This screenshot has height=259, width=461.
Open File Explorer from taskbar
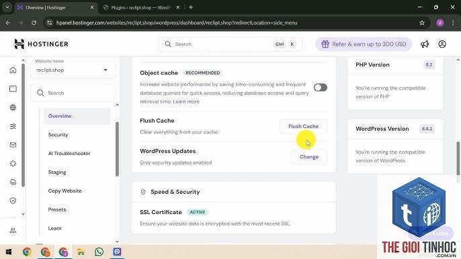pos(81,252)
